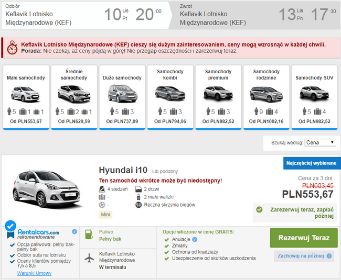
Task: Click Zachowaj na później button
Action: (x=304, y=256)
